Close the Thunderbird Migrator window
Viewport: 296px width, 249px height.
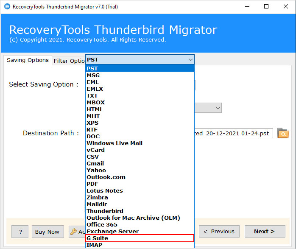click(286, 7)
